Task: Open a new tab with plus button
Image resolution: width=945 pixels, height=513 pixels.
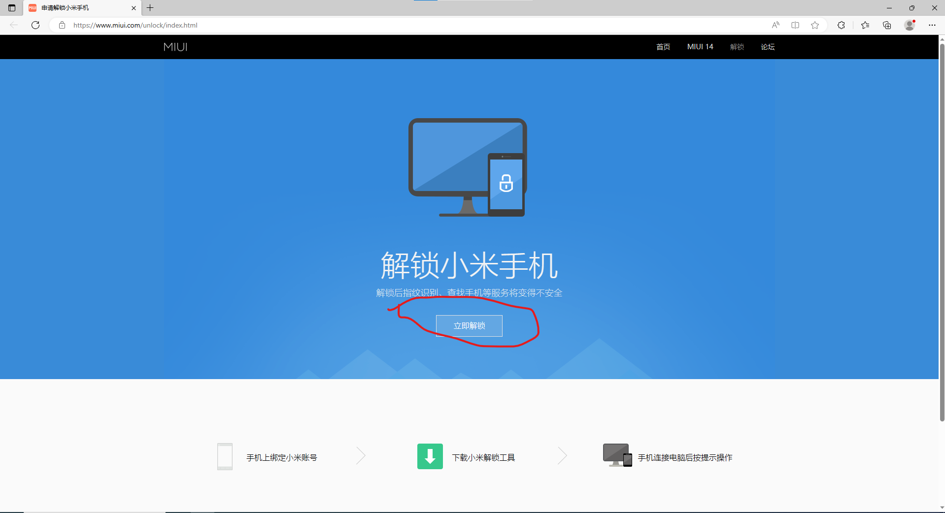Action: pos(150,8)
